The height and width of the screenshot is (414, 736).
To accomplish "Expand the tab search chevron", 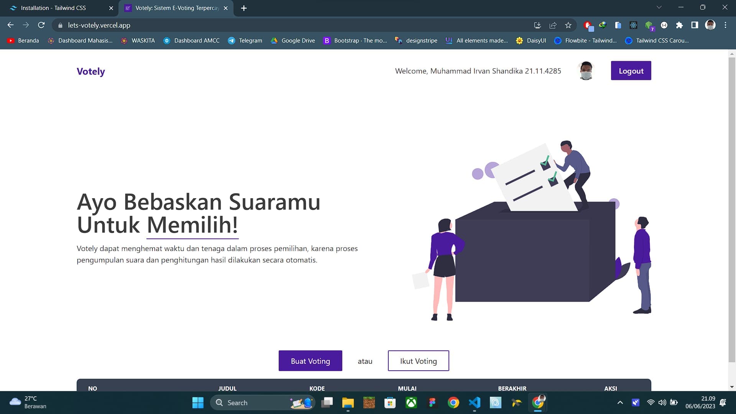I will 659,7.
